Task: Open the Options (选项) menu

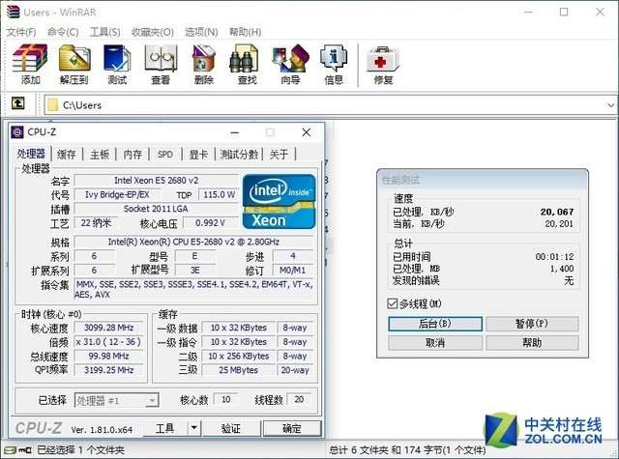Action: click(201, 32)
